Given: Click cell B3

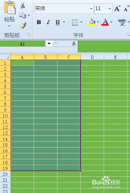Looking at the screenshot, I should pos(45,74).
